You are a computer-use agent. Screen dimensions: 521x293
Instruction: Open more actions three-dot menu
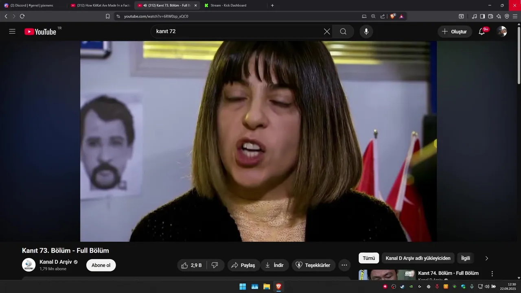click(x=344, y=265)
